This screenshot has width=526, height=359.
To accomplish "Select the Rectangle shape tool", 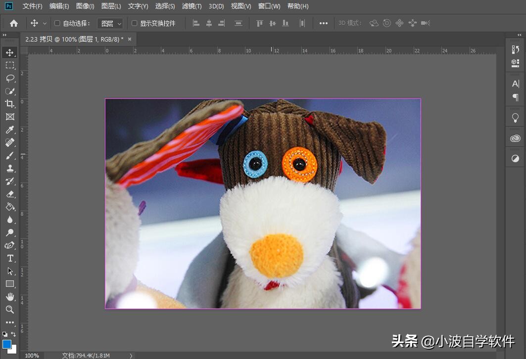I will (x=10, y=284).
